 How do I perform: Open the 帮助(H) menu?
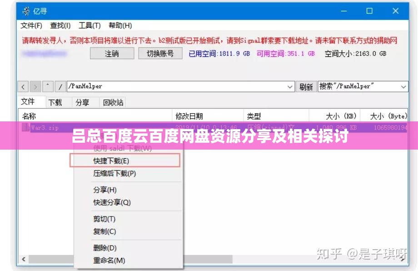tap(120, 25)
